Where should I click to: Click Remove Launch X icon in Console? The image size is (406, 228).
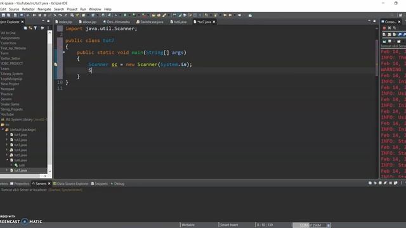coord(390,28)
